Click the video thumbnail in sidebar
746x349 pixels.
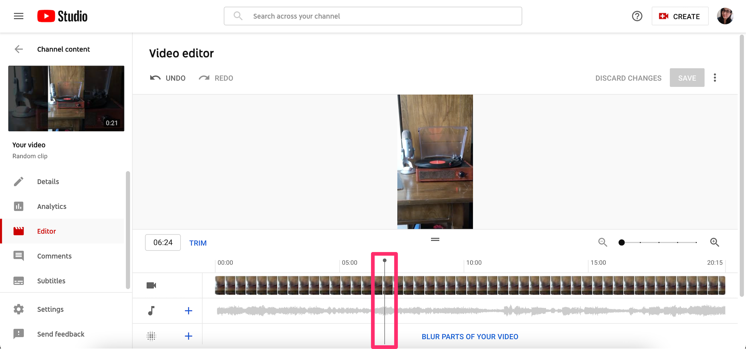(x=67, y=98)
